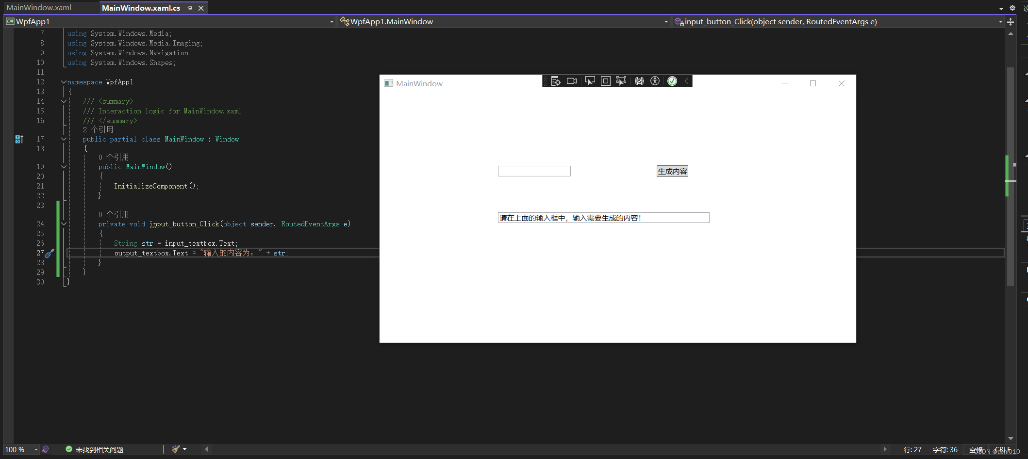This screenshot has height=459, width=1028.
Task: Click the editor vertical scrollbar up arrow
Action: [x=1011, y=33]
